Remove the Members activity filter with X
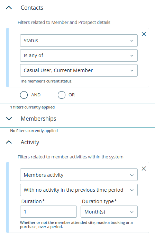 tap(144, 168)
